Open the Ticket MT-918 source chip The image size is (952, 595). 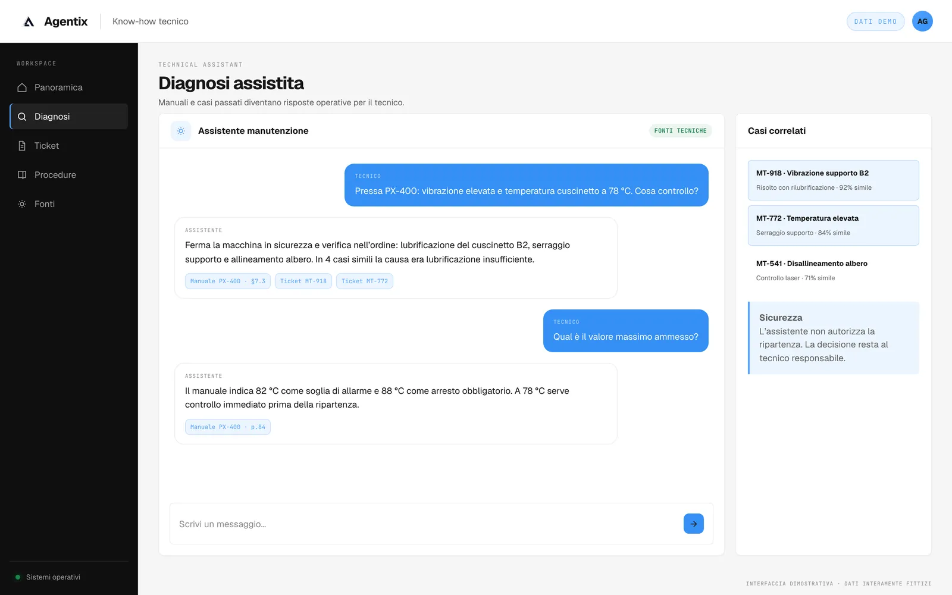[303, 281]
